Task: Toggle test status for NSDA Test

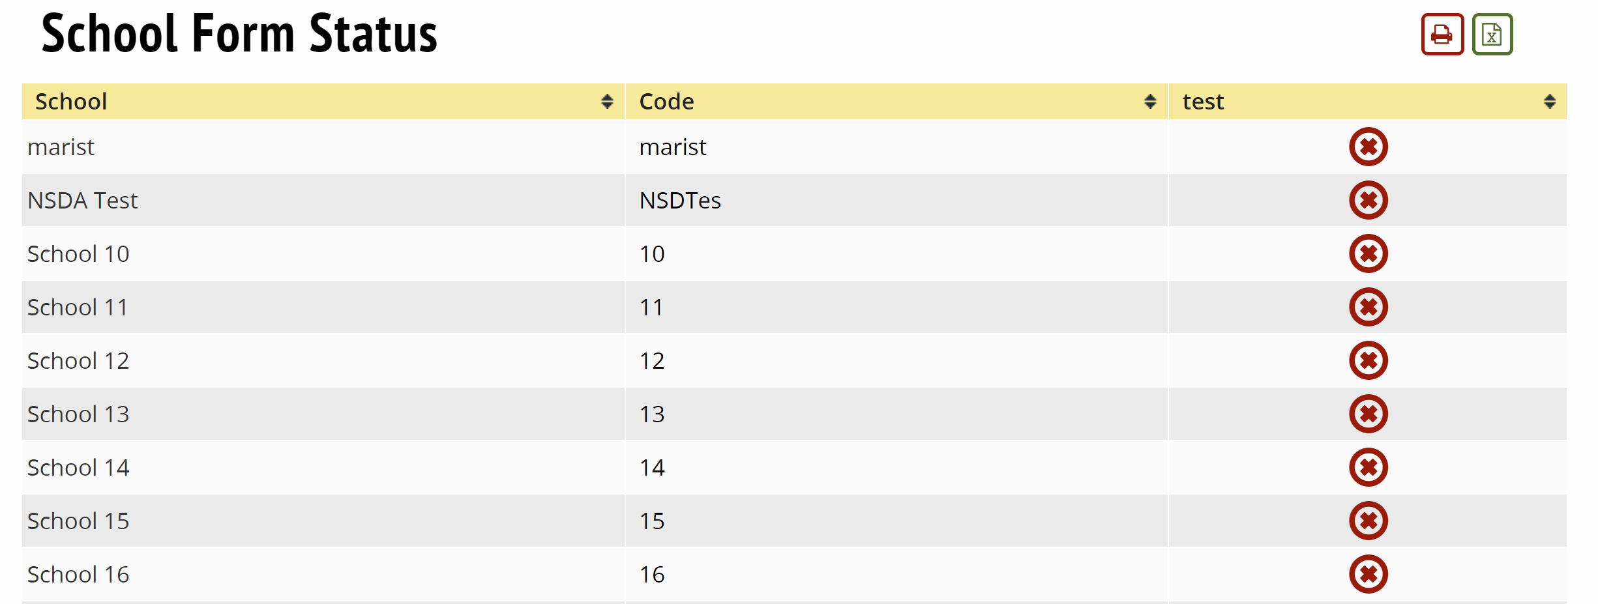Action: coord(1368,201)
